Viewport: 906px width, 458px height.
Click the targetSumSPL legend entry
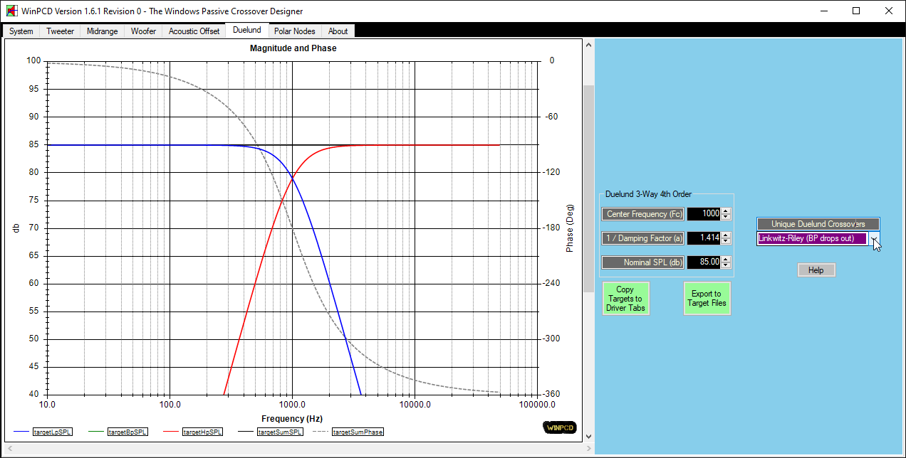click(x=280, y=432)
